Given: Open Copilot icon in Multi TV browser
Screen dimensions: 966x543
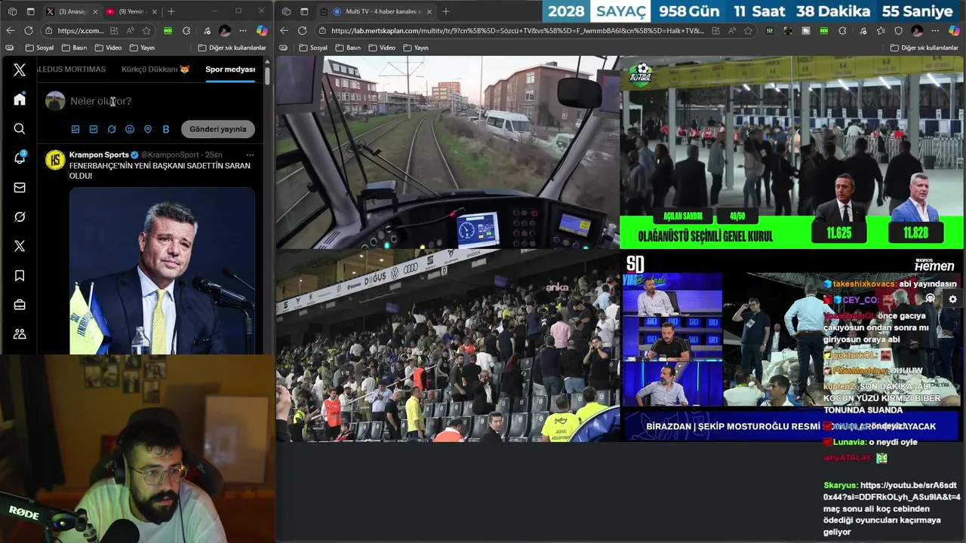Looking at the screenshot, I should (x=955, y=30).
